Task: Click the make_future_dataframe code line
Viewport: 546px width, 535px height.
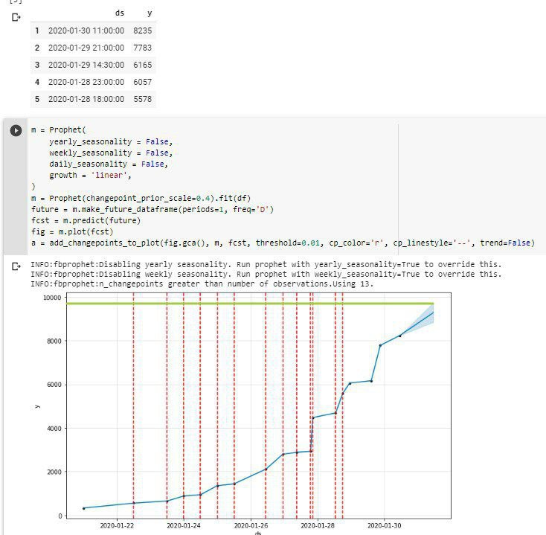Action: pos(152,209)
